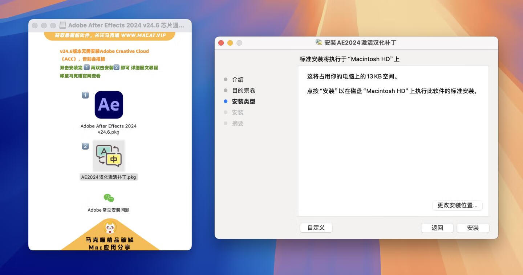Click the 标准安装将执行于 Macintosh HD heading
Screen dimensions: 523x275
pyautogui.click(x=349, y=59)
